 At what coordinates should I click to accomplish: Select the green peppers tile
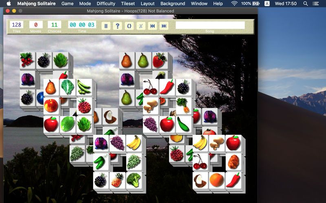101,162
